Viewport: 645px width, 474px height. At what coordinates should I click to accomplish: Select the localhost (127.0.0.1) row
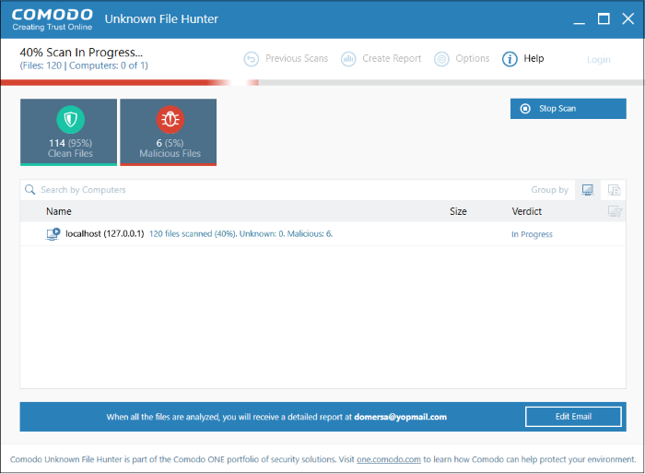coord(322,234)
